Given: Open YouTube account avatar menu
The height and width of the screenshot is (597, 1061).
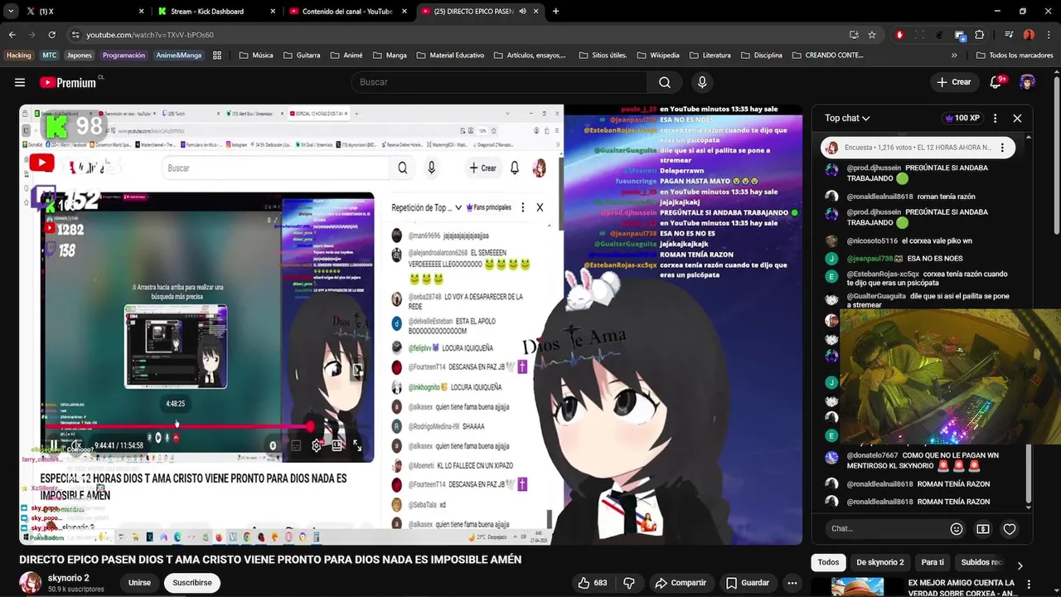Looking at the screenshot, I should click(x=1028, y=82).
